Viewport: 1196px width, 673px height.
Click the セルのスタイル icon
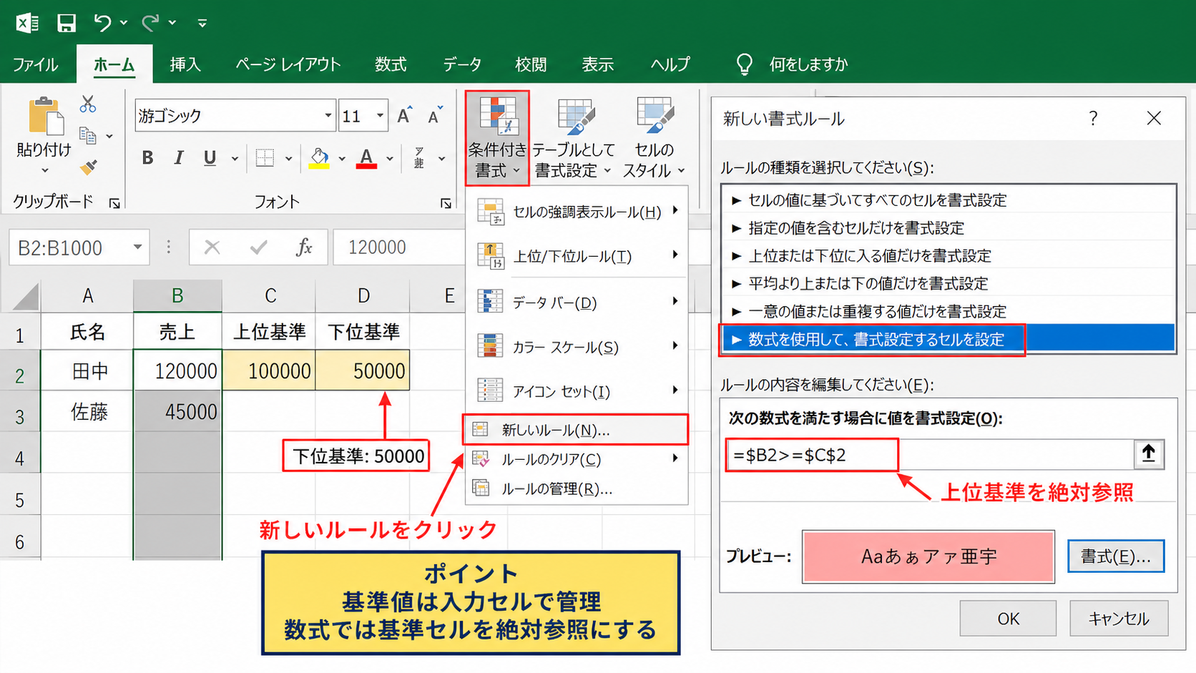tap(655, 117)
